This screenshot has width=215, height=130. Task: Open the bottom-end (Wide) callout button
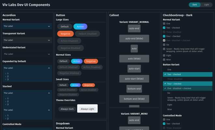point(134,99)
